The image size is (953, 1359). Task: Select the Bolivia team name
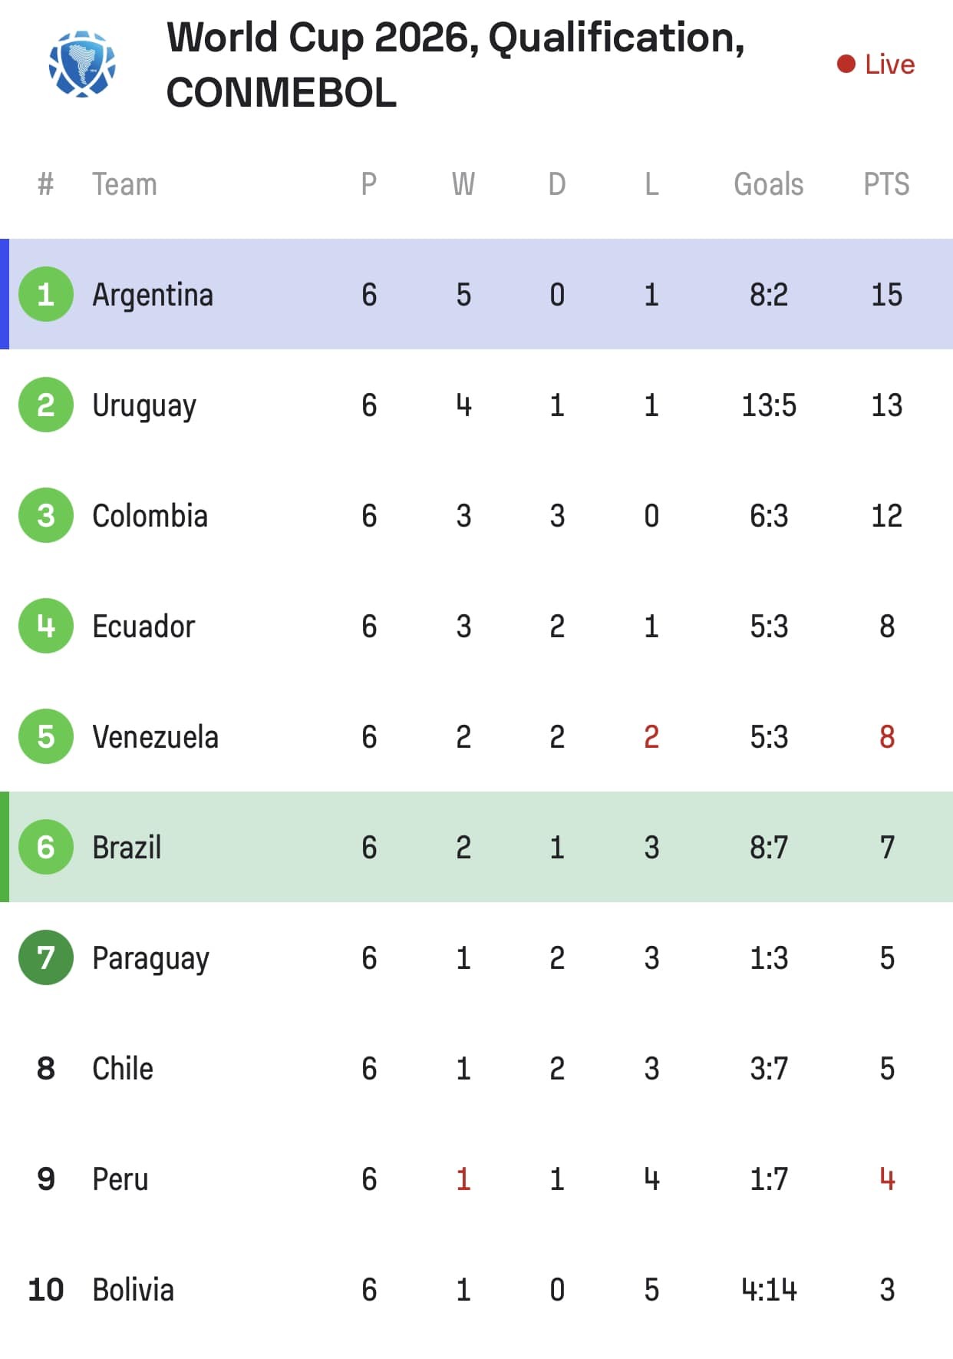[x=133, y=1290]
